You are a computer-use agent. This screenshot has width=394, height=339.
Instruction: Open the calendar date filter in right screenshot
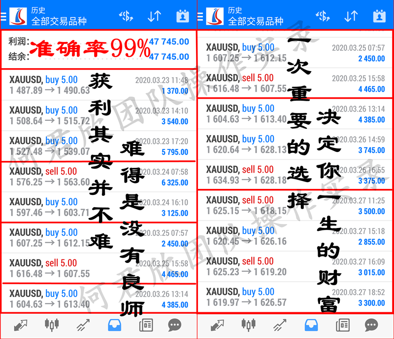click(379, 16)
